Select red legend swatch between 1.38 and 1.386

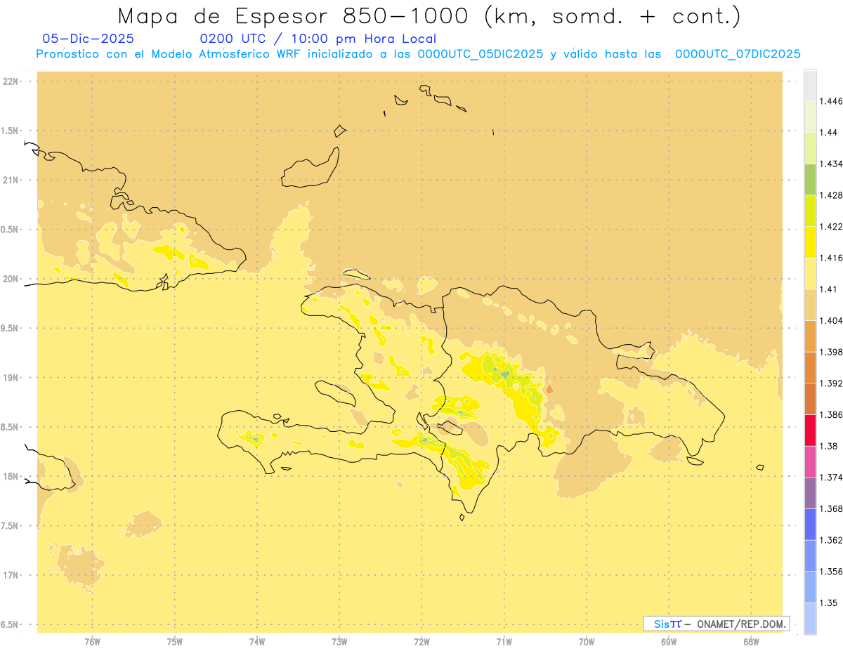point(810,430)
